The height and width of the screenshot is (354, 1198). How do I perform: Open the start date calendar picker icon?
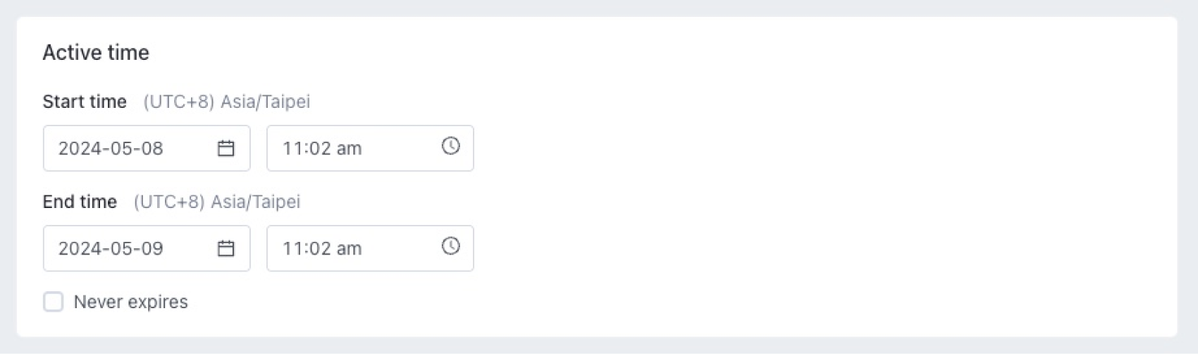(226, 148)
